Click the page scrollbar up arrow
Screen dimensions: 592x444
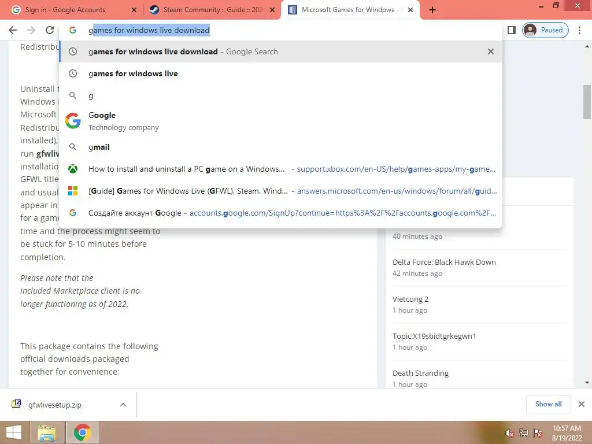587,46
